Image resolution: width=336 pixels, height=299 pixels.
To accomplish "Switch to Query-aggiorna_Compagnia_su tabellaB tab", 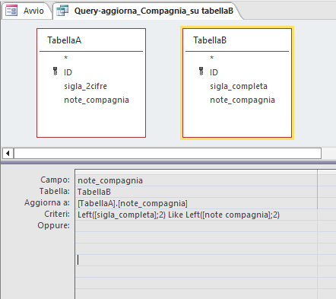I will coord(147,11).
